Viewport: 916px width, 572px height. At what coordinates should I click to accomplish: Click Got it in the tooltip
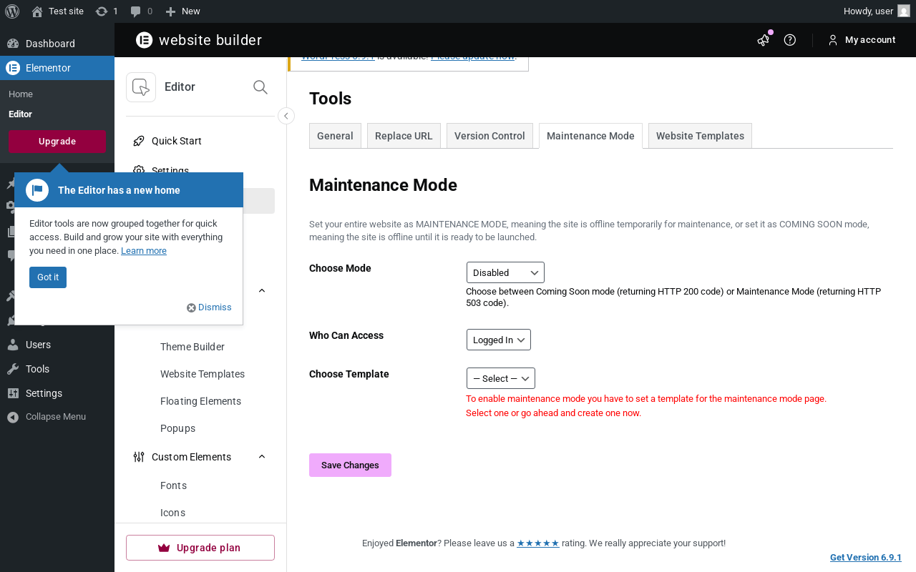(48, 277)
